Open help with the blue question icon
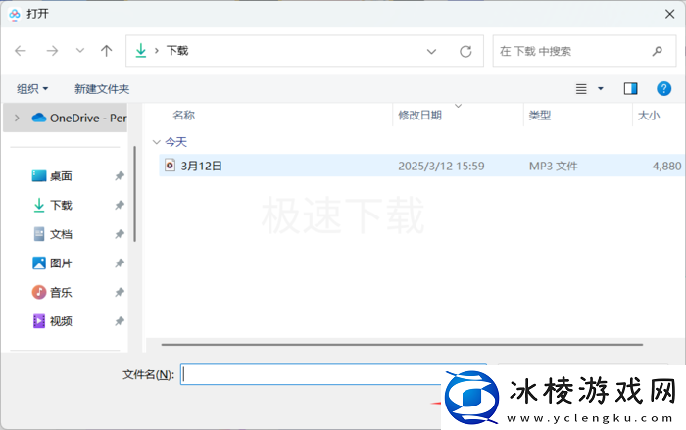The width and height of the screenshot is (686, 430). coord(663,89)
